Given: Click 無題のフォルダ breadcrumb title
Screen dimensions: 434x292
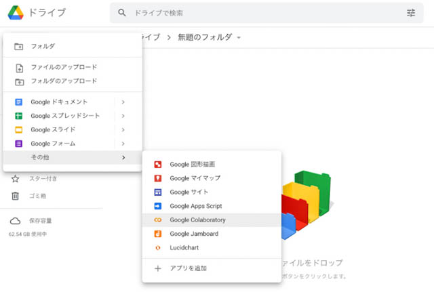Looking at the screenshot, I should (205, 37).
